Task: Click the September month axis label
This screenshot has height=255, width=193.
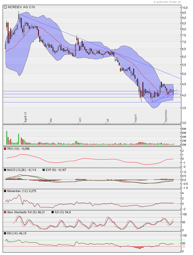Action: click(166, 116)
